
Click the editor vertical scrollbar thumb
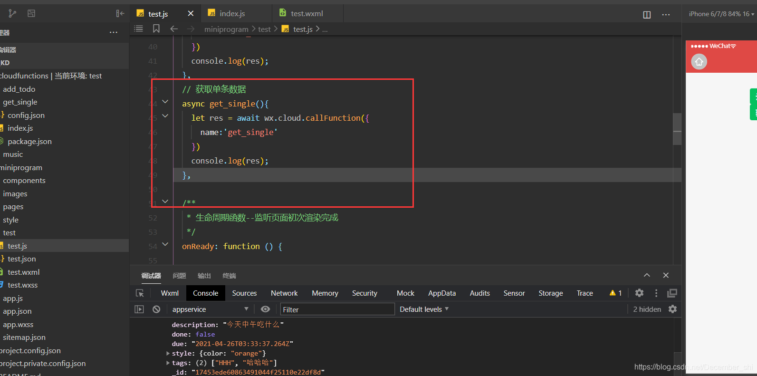click(x=677, y=128)
